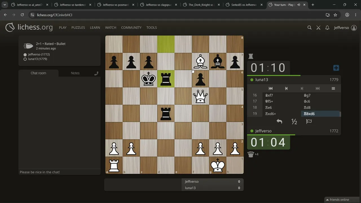Viewport: 361px width, 203px height.
Task: Open a new browser tab
Action: (x=313, y=5)
